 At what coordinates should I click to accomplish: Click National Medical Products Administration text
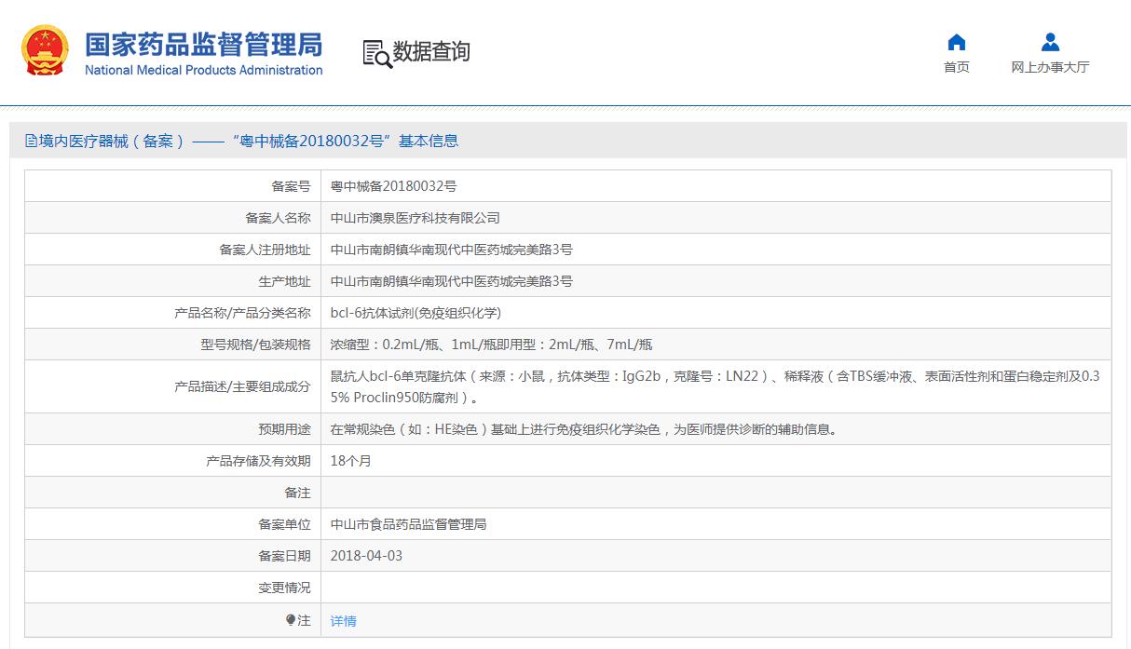click(204, 71)
